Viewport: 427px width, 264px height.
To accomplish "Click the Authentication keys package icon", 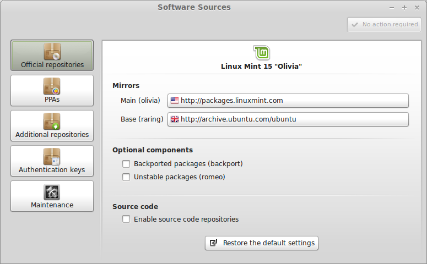I will tap(52, 157).
